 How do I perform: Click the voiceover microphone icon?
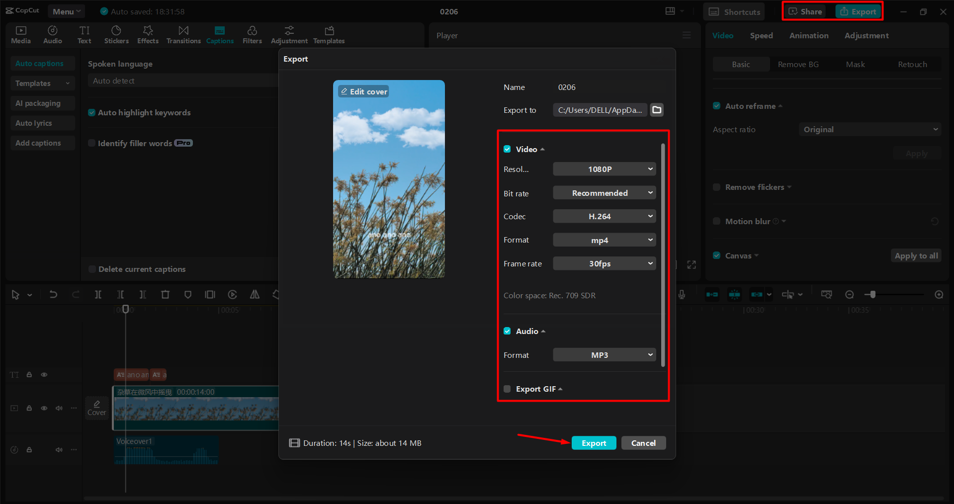(x=682, y=294)
